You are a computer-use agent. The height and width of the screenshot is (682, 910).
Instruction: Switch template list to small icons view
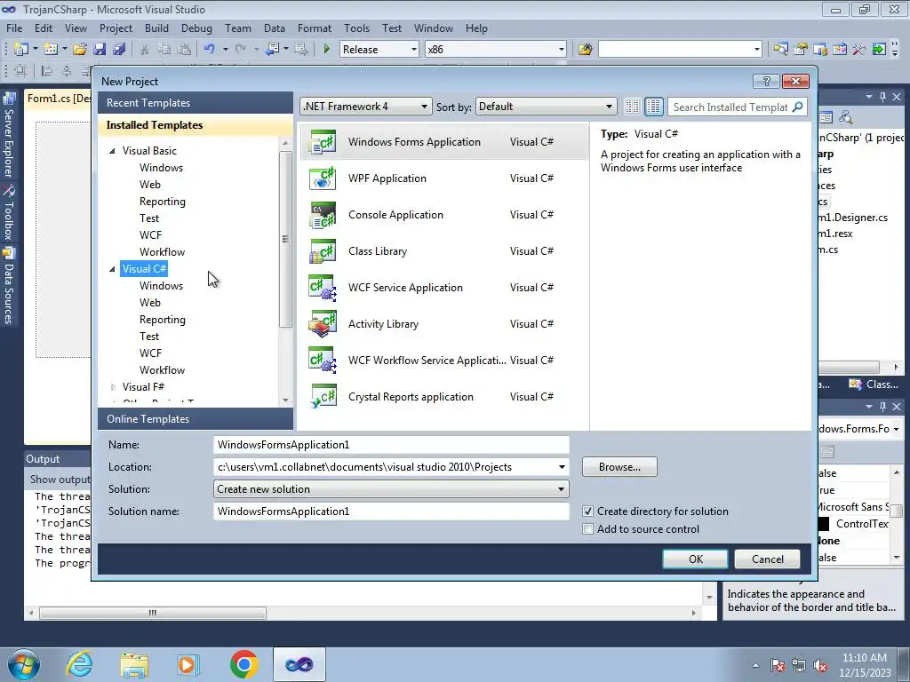coord(632,107)
